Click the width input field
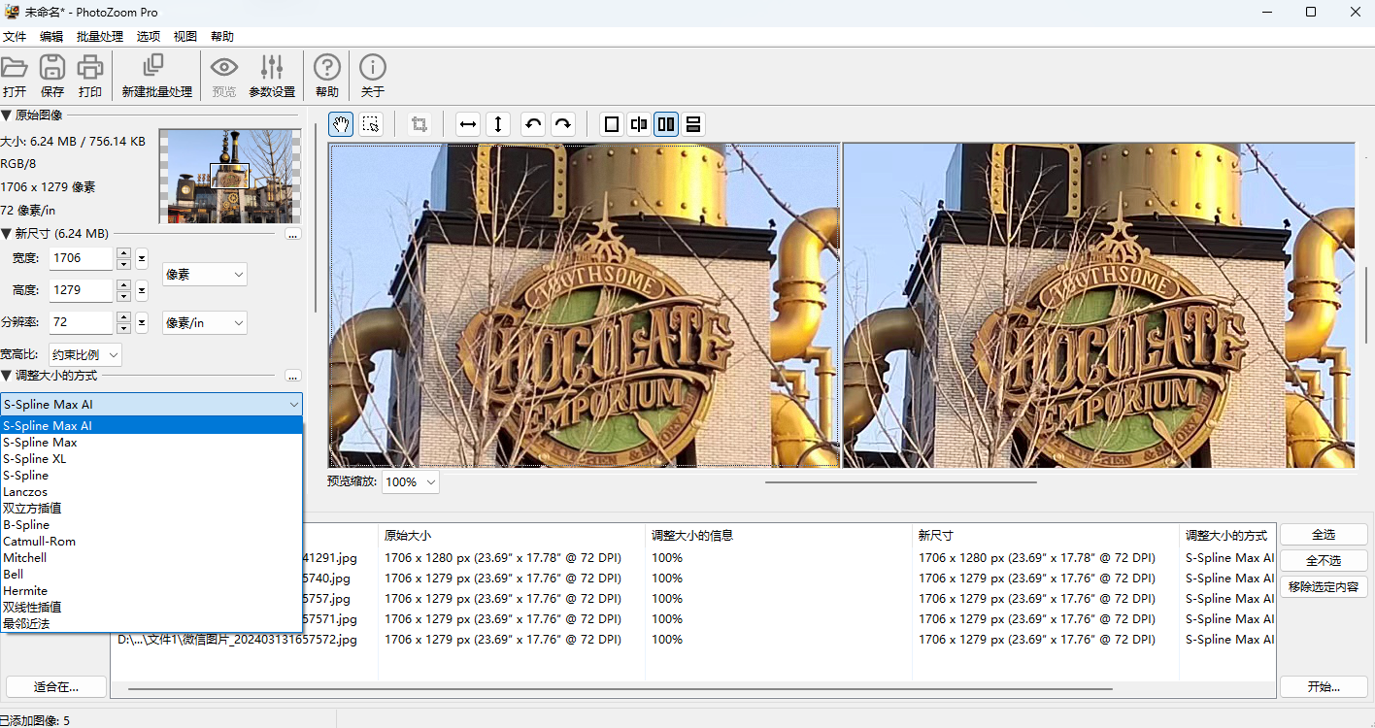The width and height of the screenshot is (1375, 728). point(82,258)
